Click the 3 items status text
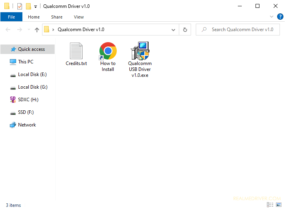 tap(13, 205)
